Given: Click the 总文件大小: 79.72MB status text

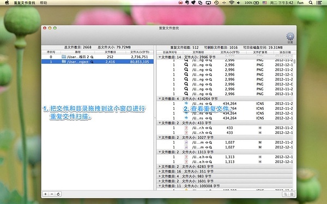Looking at the screenshot, I should (114, 47).
